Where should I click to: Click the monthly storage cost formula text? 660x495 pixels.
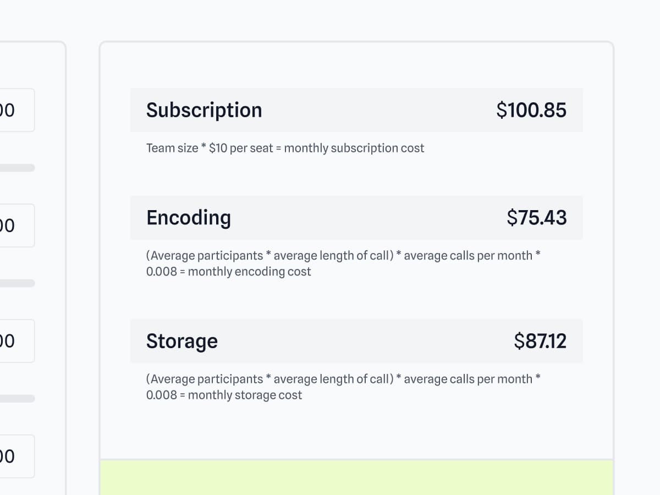[x=343, y=387]
